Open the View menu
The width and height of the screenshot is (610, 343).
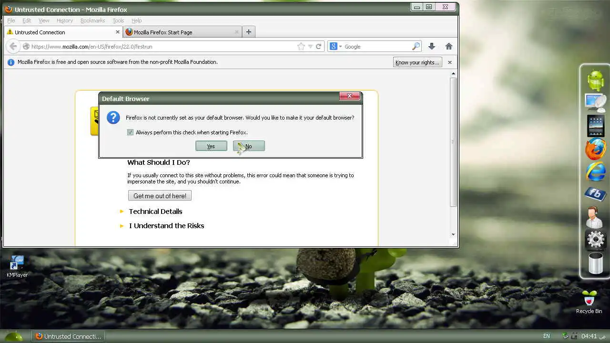[x=44, y=20]
